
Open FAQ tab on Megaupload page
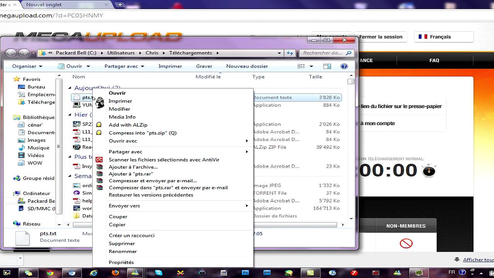434,60
